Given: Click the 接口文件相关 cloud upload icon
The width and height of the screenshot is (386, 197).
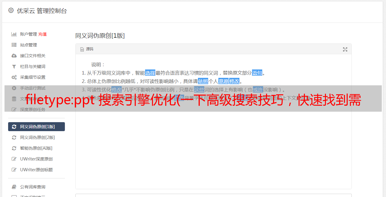Looking at the screenshot, I should click(14, 56).
